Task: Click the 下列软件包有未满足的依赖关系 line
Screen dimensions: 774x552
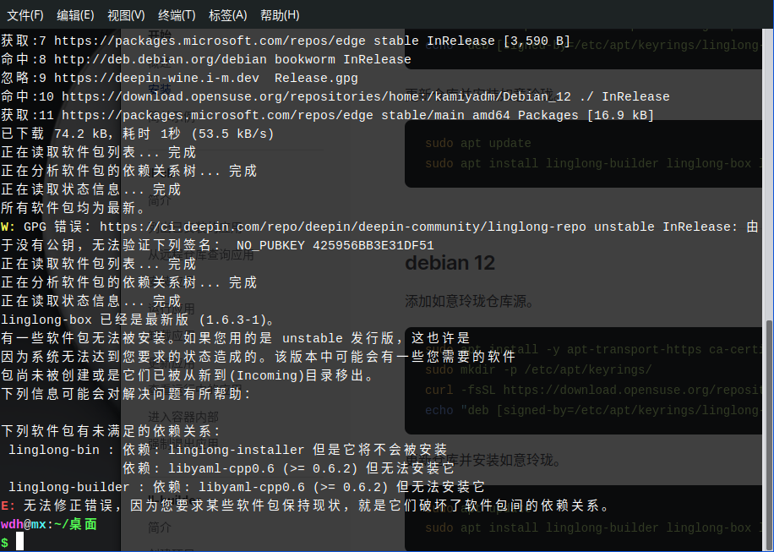Action: pyautogui.click(x=111, y=431)
